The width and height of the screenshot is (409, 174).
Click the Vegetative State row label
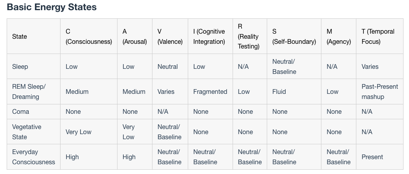click(x=27, y=132)
